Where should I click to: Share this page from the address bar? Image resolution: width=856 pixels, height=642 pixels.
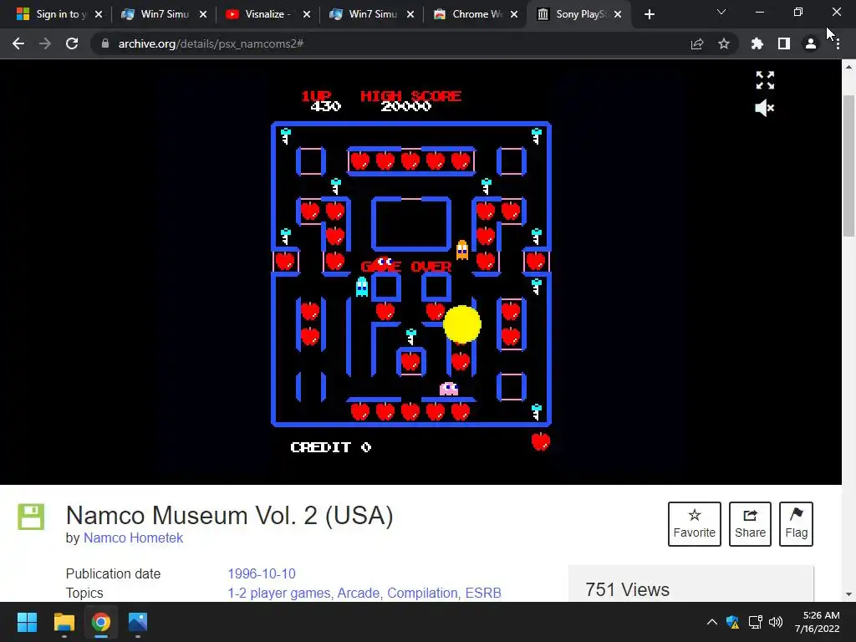click(x=697, y=43)
